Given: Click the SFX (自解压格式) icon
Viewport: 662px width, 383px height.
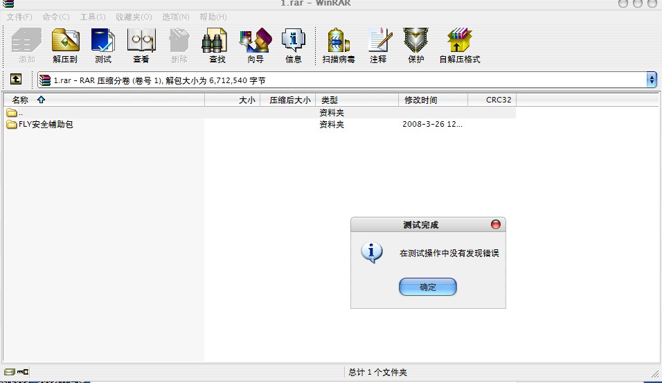Looking at the screenshot, I should (460, 46).
